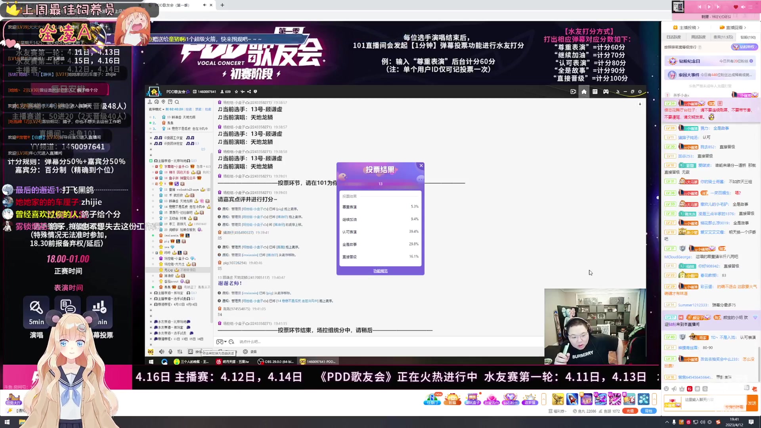
Task: Switch to 贵宾(11.9万) tab
Action: coord(723,37)
